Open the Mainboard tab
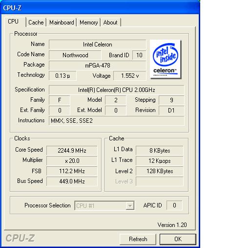The image size is (250, 248). pyautogui.click(x=62, y=23)
